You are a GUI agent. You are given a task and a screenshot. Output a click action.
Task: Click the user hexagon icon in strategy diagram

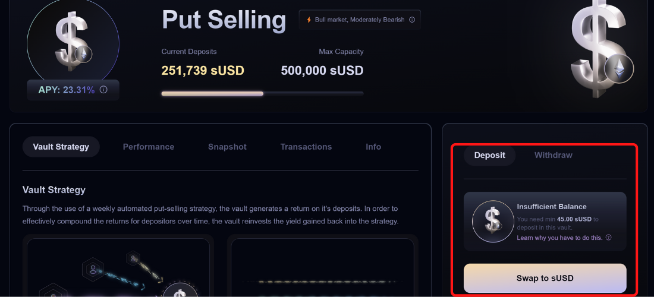point(93,269)
